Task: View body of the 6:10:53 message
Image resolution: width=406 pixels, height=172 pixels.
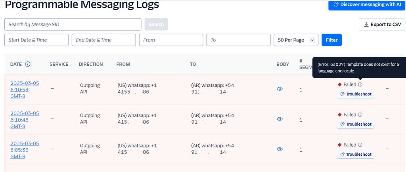Action: (280, 89)
